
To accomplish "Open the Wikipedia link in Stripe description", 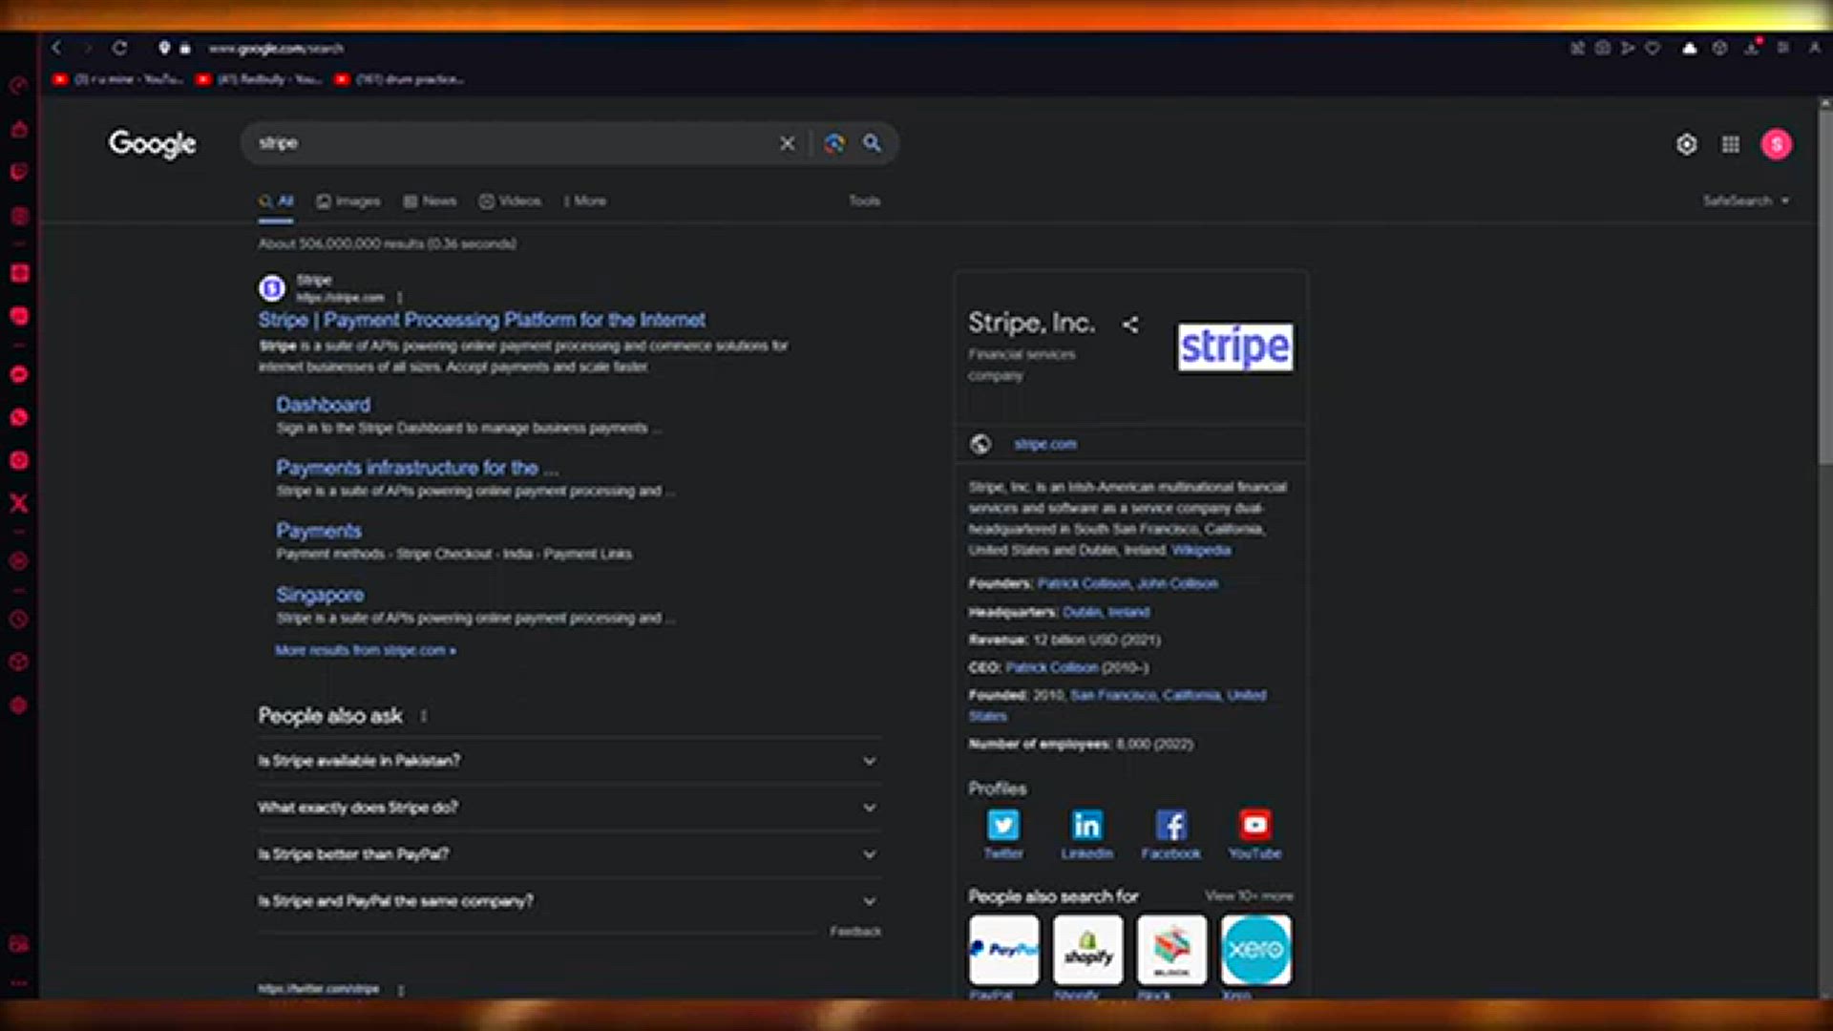I will pos(1201,550).
